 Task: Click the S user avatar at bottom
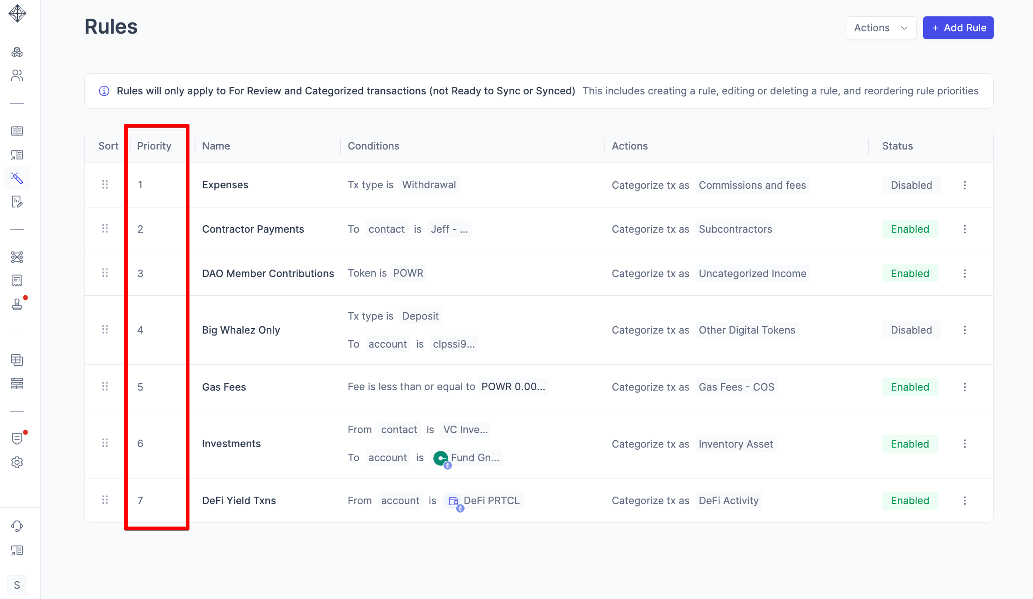[17, 585]
